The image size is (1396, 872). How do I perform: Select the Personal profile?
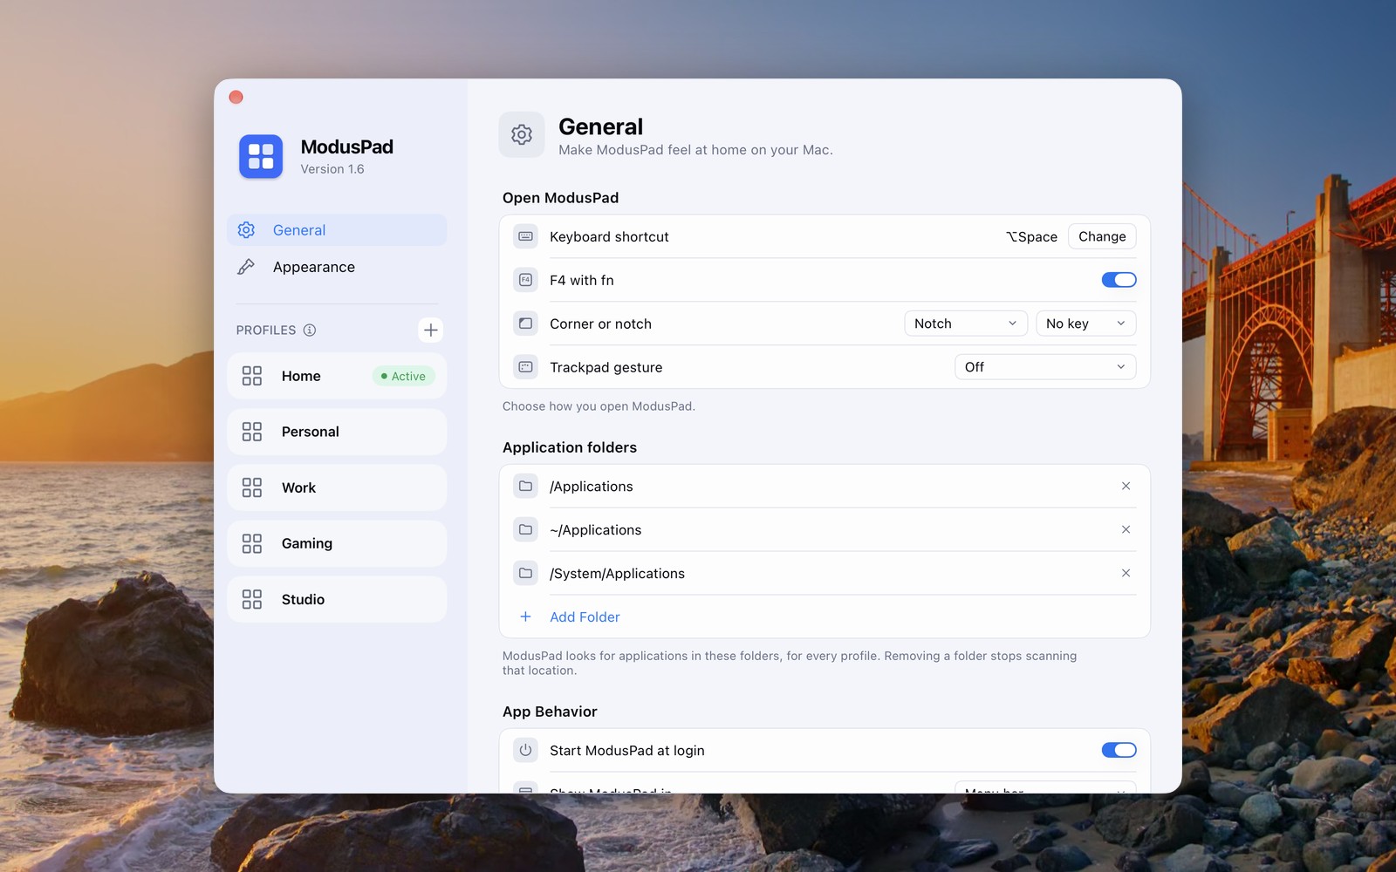337,432
